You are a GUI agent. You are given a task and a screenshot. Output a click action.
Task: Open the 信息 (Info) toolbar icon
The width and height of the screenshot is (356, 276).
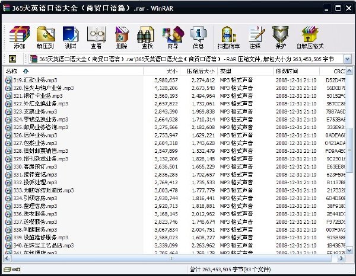198,37
